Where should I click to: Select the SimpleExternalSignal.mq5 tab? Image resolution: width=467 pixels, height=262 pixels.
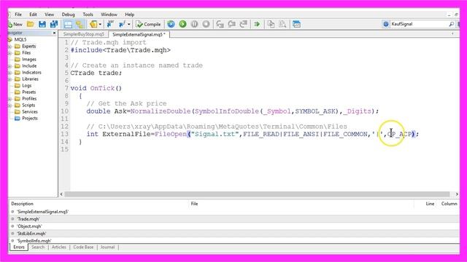139,34
